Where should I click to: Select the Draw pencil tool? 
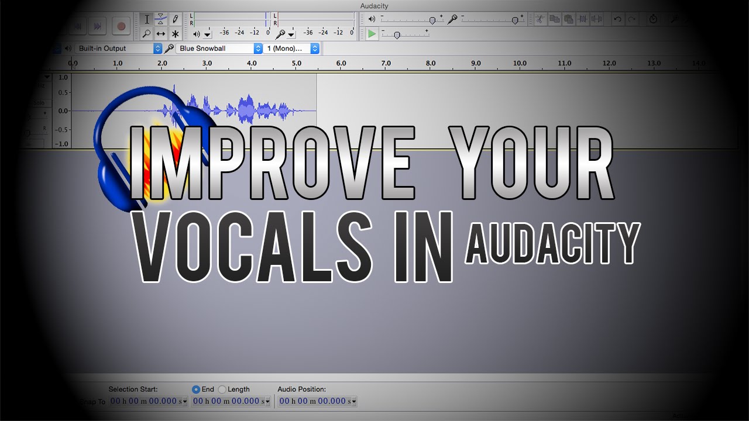click(175, 19)
